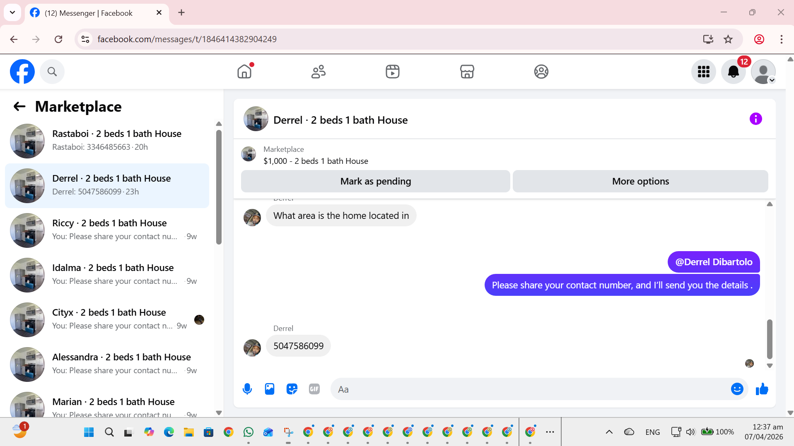
Task: Open Cityx 2 beds 1 bath House chat
Action: (x=107, y=319)
